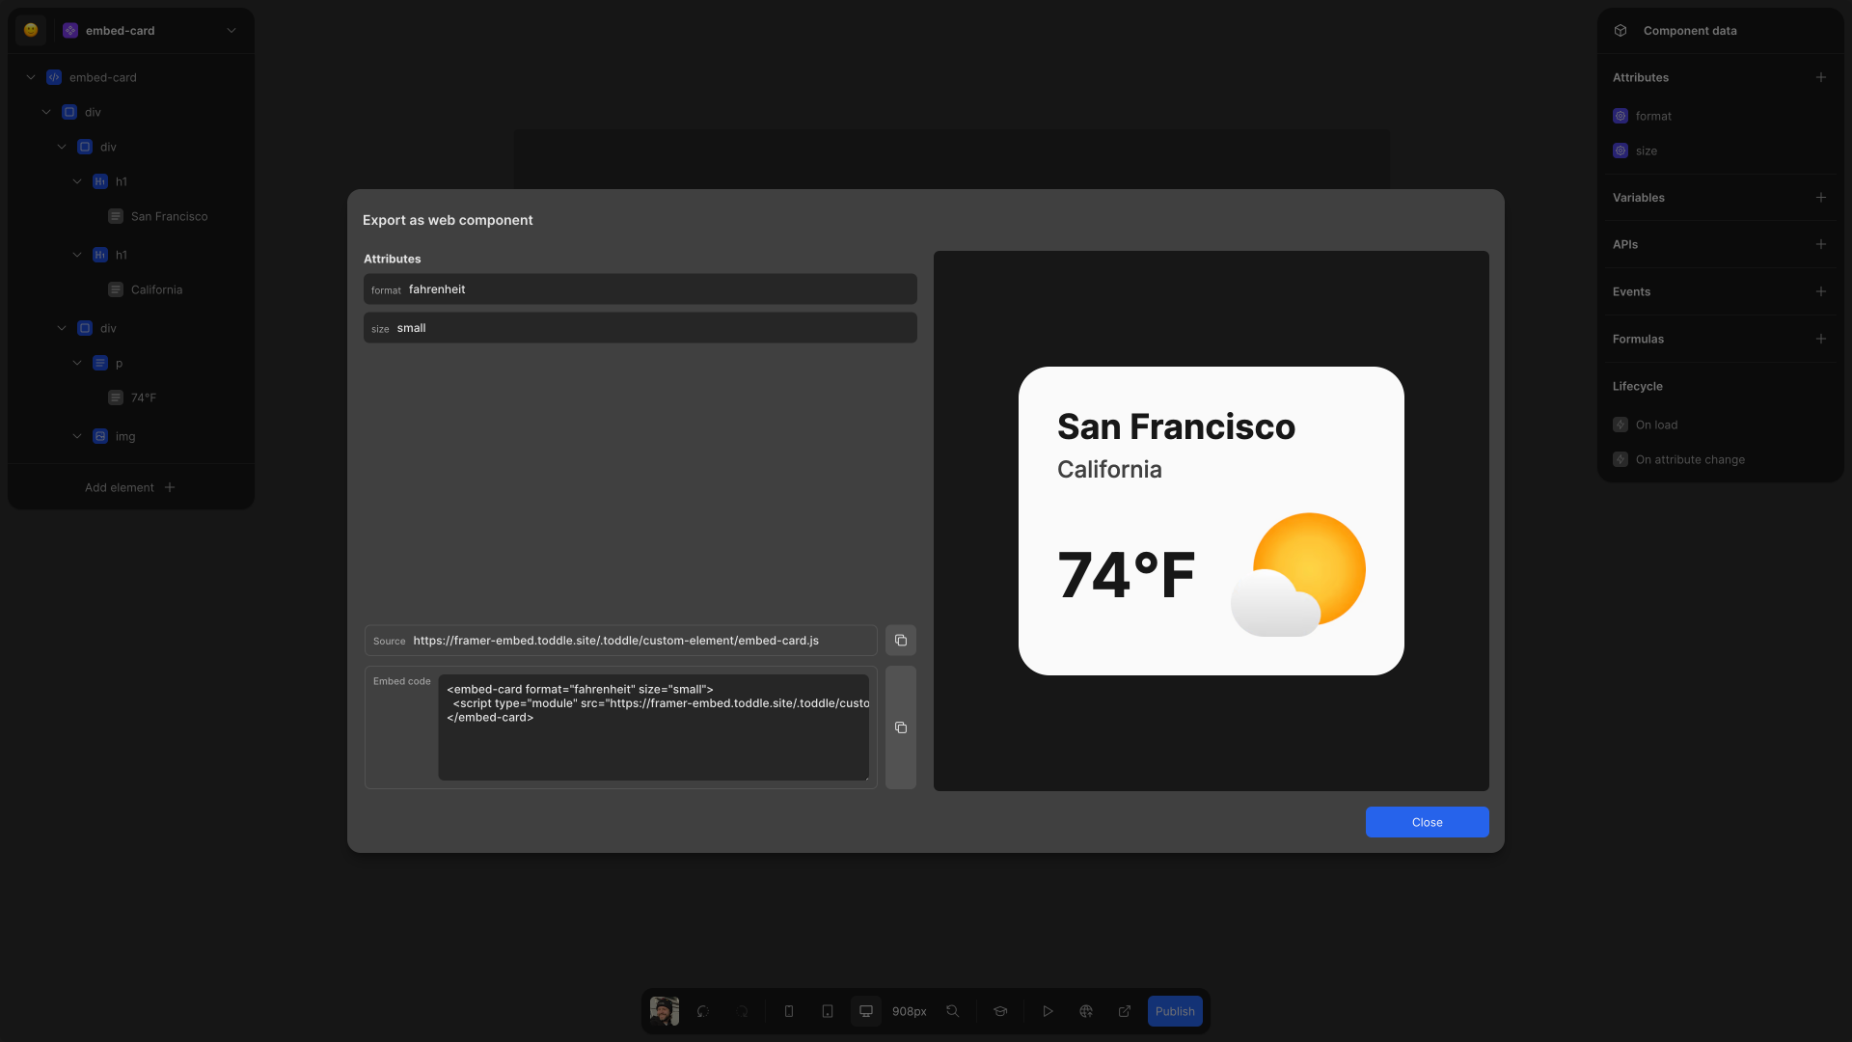Image resolution: width=1852 pixels, height=1042 pixels.
Task: Click the size attribute icon
Action: click(1620, 151)
